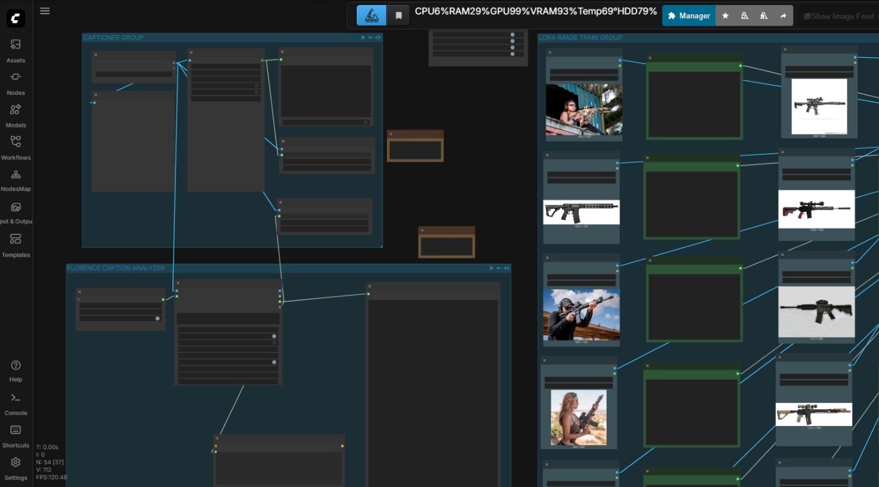Click the ComfyUI logo icon

click(16, 18)
